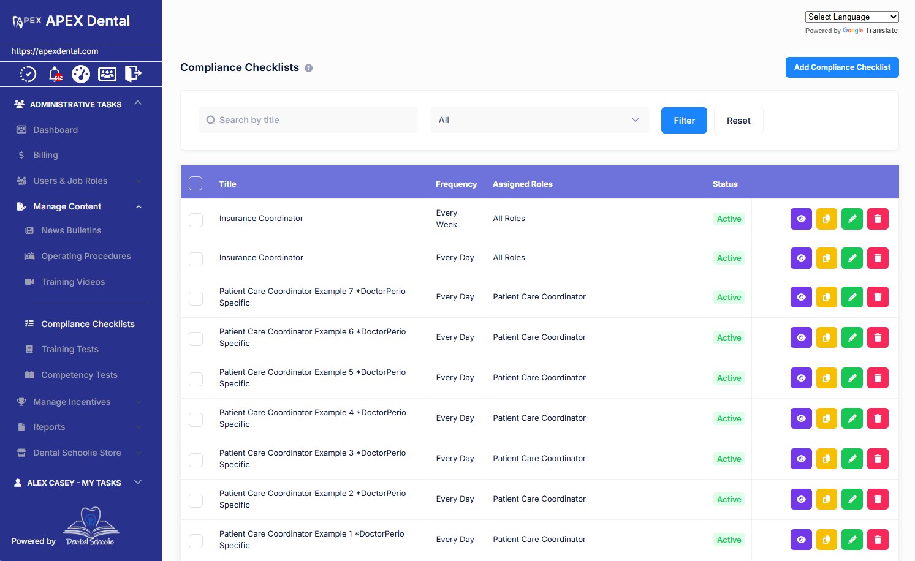Click the Add Compliance Checklist button
Viewport: 915px width, 561px height.
(x=842, y=67)
